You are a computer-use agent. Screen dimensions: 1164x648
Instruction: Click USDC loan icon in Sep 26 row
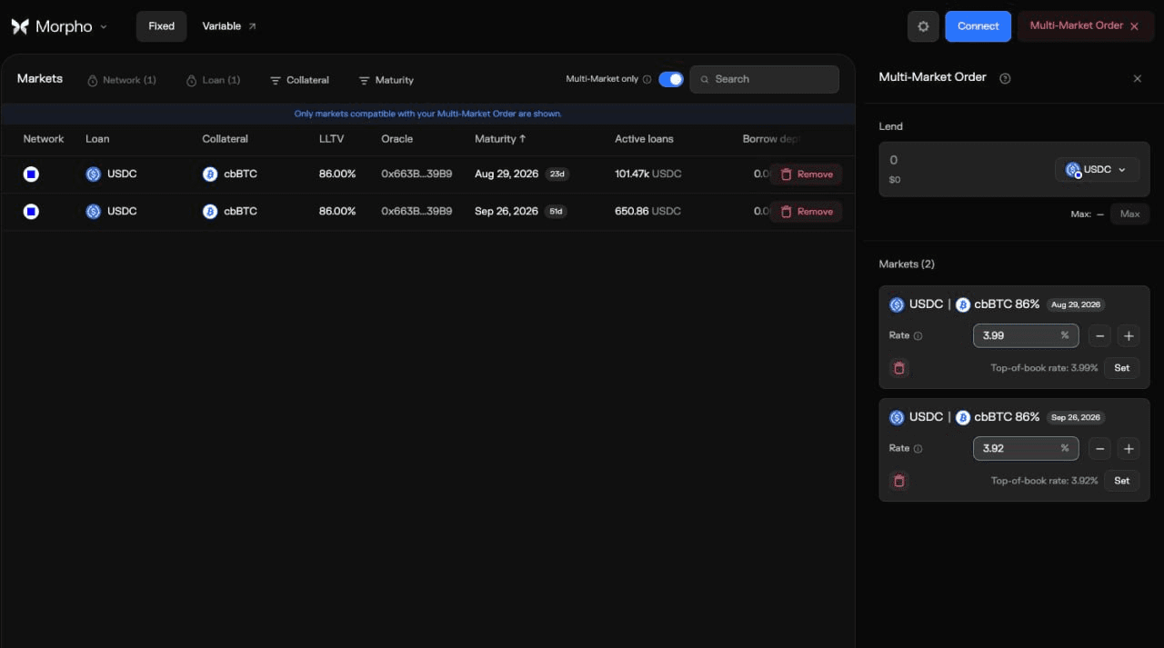point(93,211)
